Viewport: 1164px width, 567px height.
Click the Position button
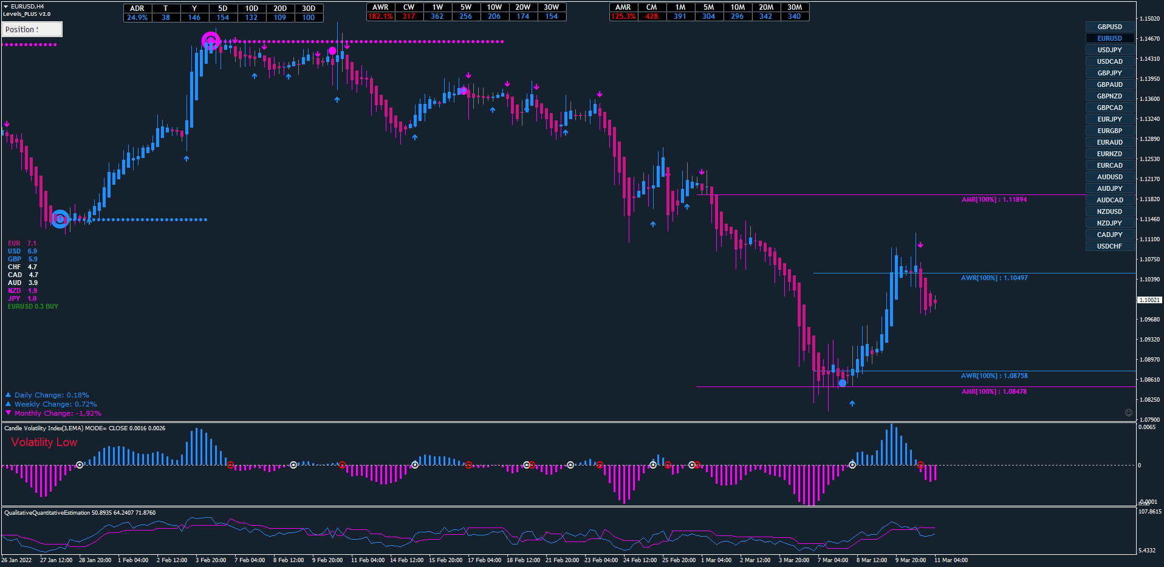32,29
